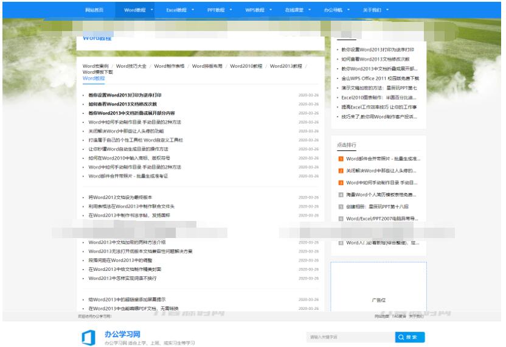Screen dimensions: 506x347
Task: Open article 关闭解决Word中那些让人头疼的功能 in main list
Action: tap(126, 131)
